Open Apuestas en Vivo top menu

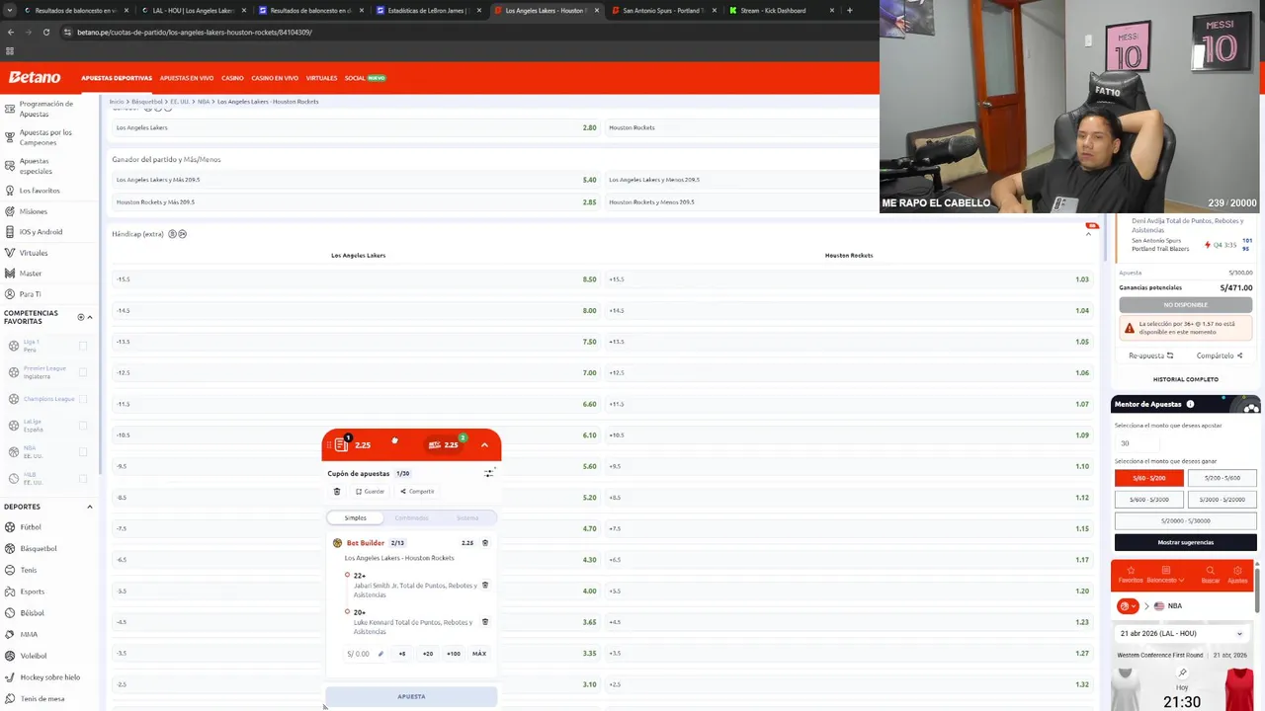point(187,78)
